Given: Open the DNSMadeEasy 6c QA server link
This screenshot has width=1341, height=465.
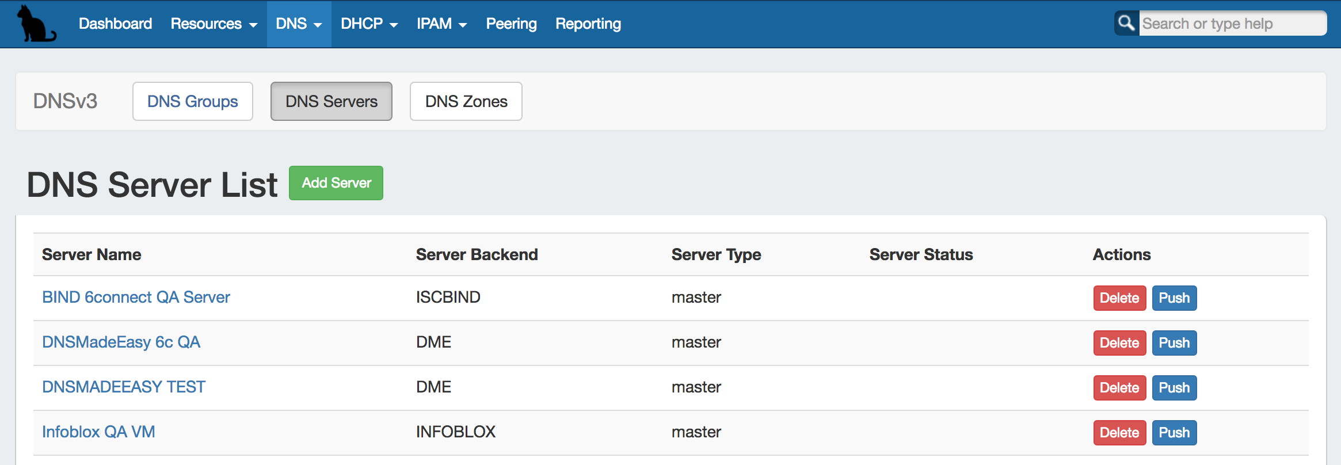Looking at the screenshot, I should [x=121, y=342].
